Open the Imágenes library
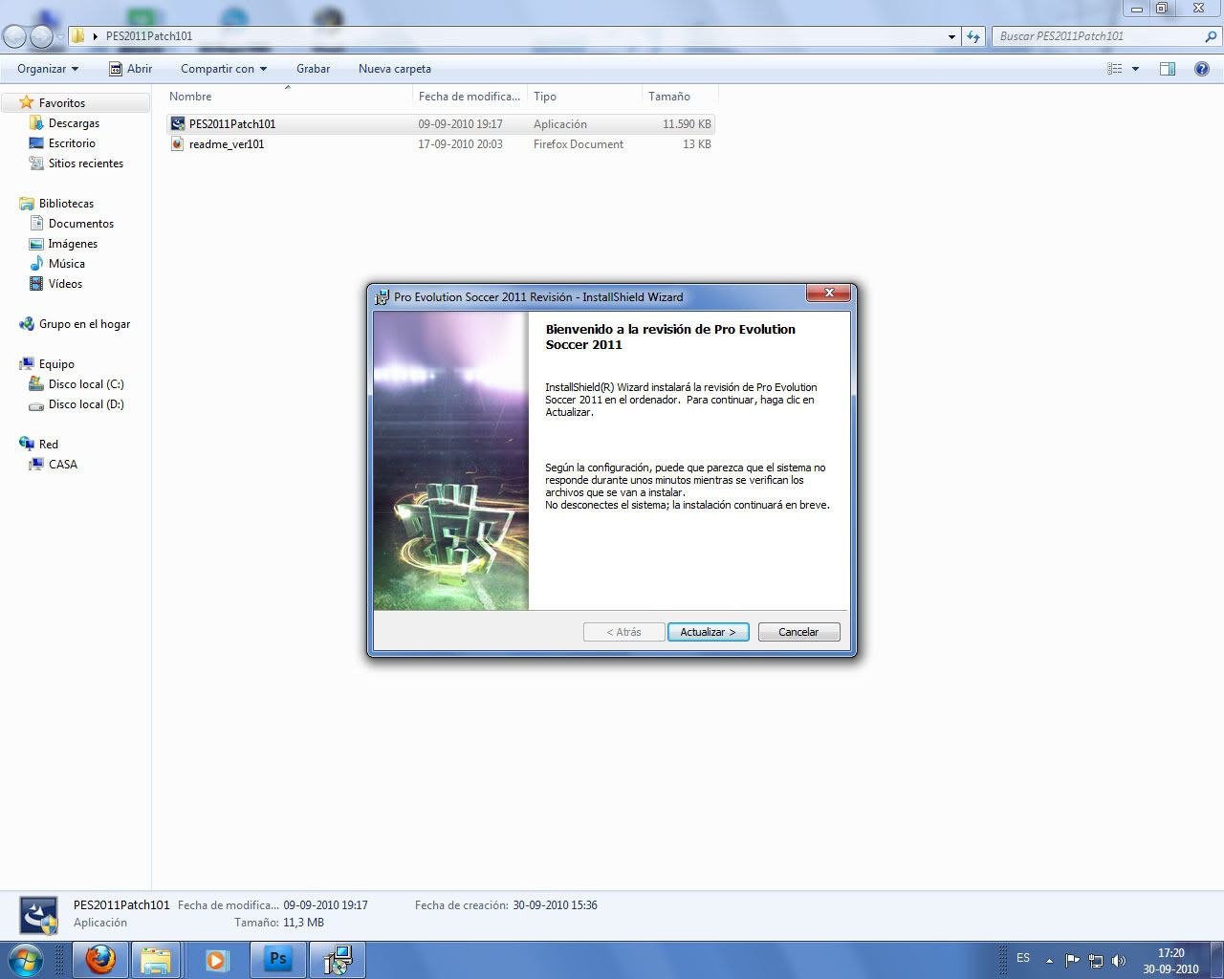The width and height of the screenshot is (1224, 979). tap(73, 244)
